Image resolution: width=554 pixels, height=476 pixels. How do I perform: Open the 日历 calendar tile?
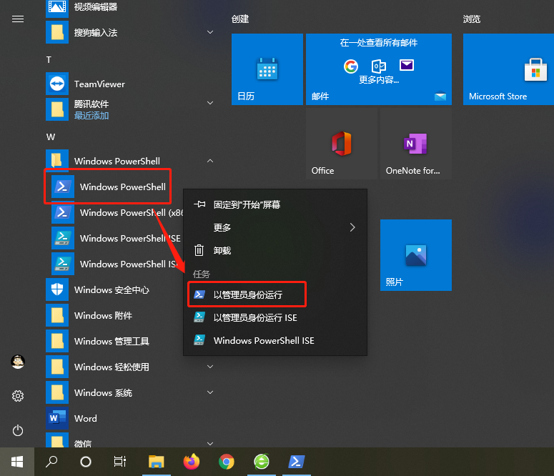click(x=267, y=69)
